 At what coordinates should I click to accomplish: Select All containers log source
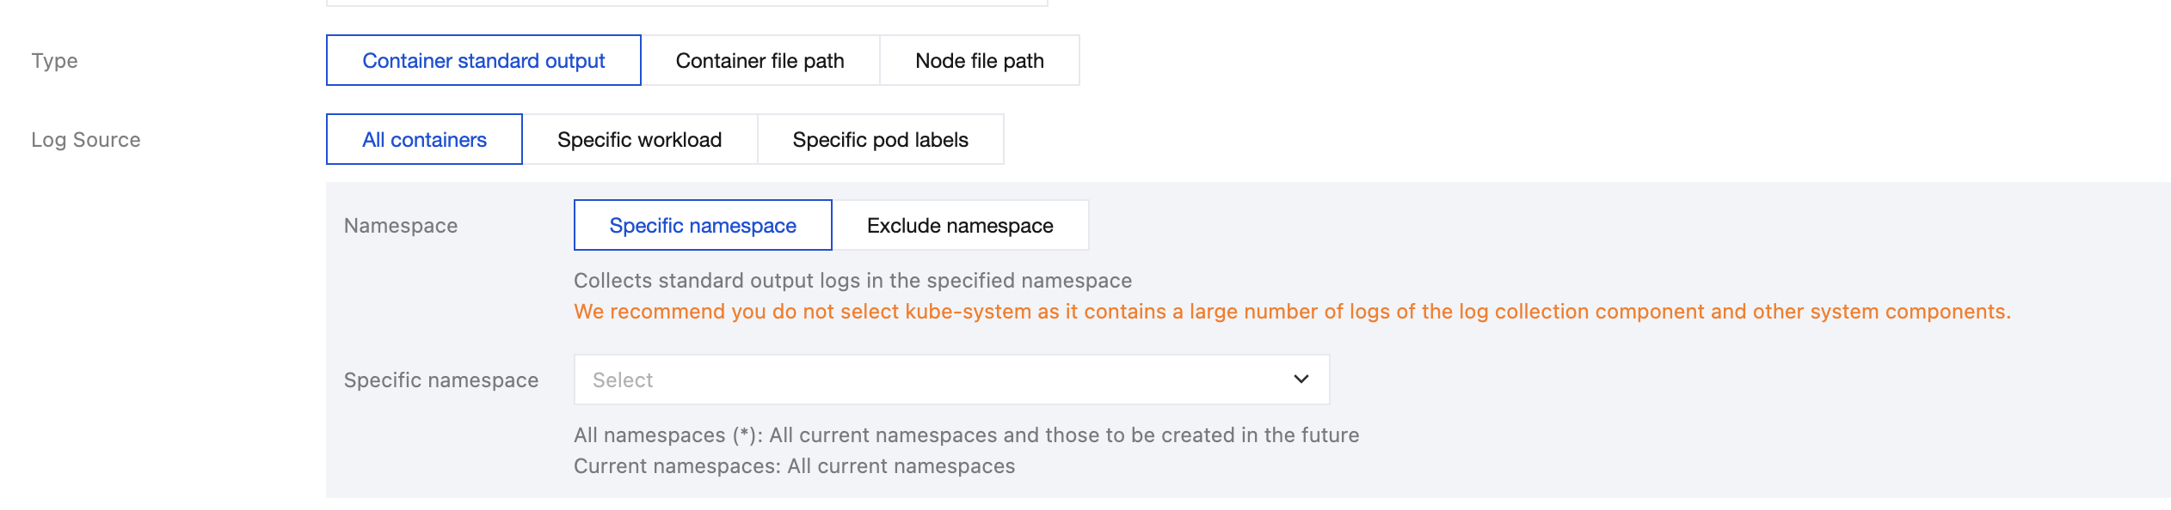[424, 140]
